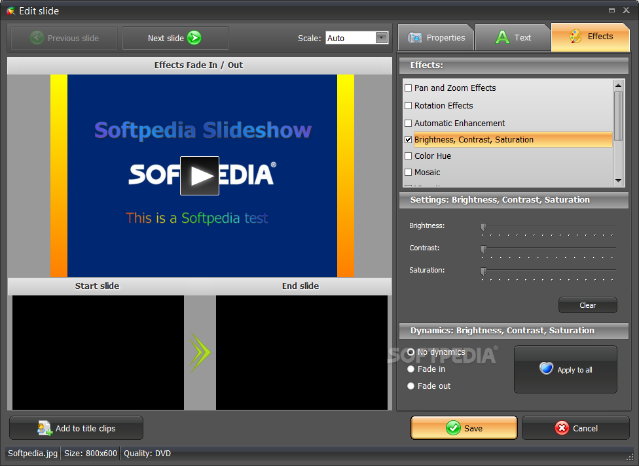639x466 pixels.
Task: Click the Save button label
Action: pos(473,429)
